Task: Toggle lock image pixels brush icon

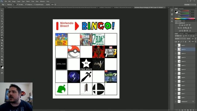Action: click(x=181, y=42)
